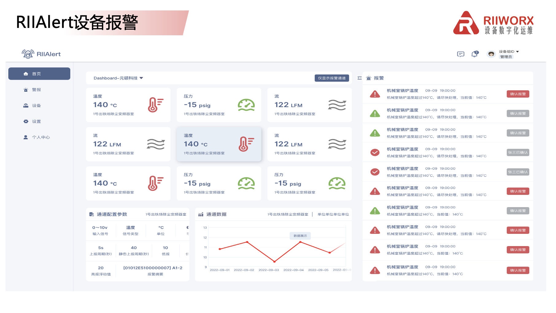556x313 pixels.
Task: Open the 单位 selector in channel data panel
Action: (333, 214)
